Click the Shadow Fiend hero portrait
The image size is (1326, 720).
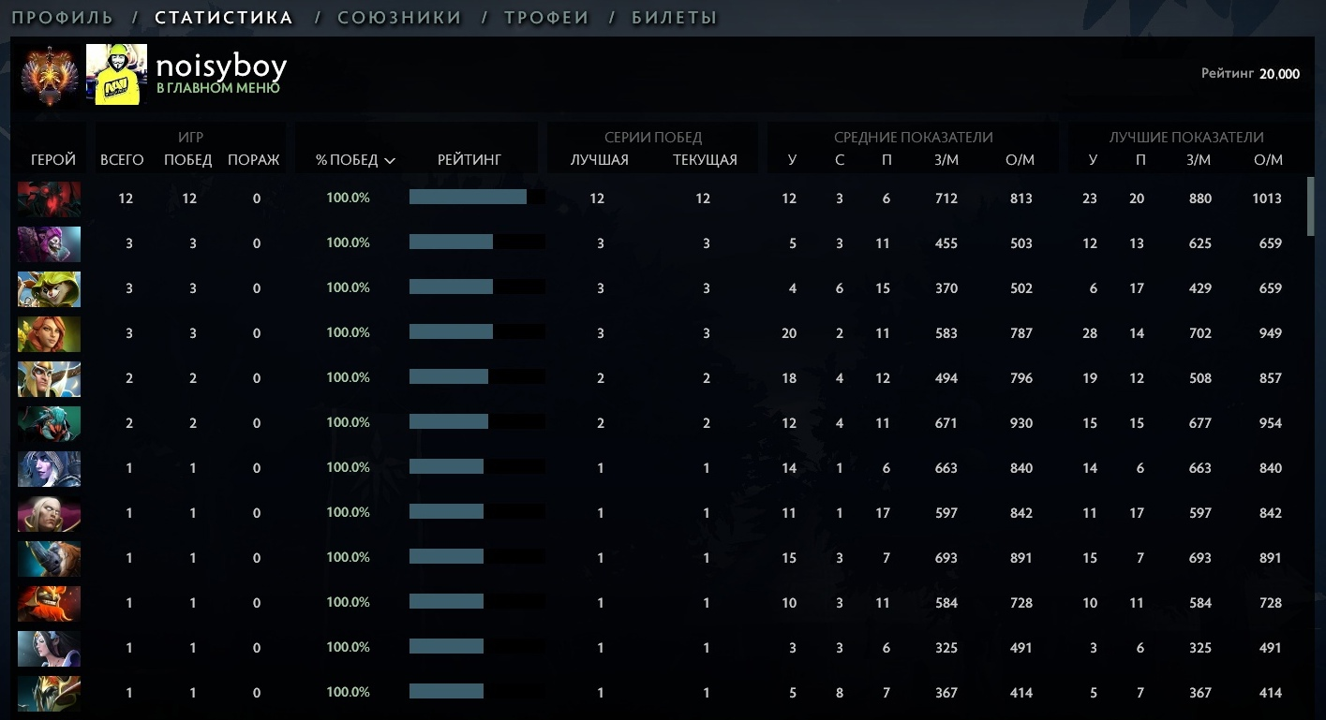(49, 198)
